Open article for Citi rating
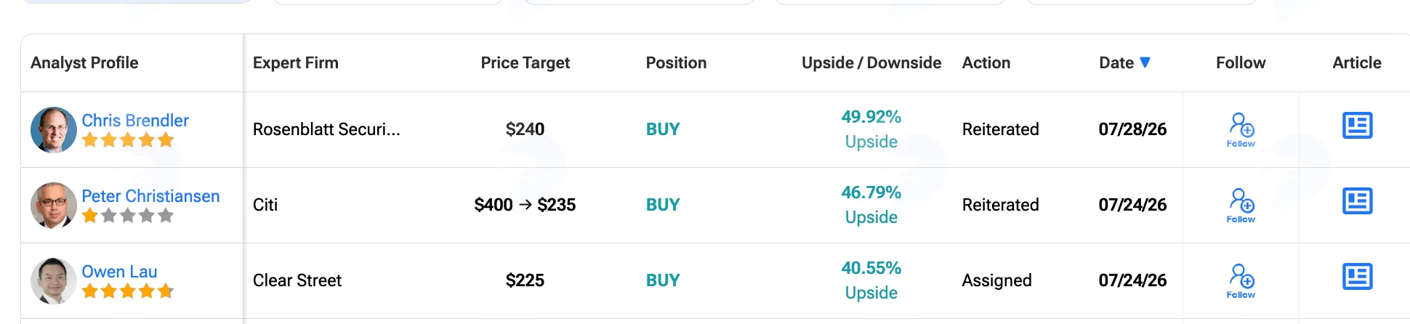 pyautogui.click(x=1357, y=201)
